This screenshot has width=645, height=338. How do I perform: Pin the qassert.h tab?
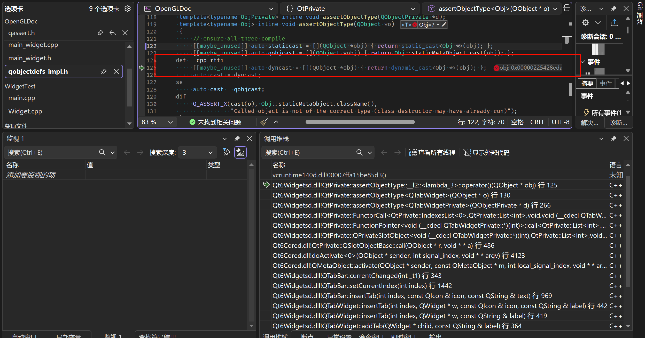tap(100, 33)
